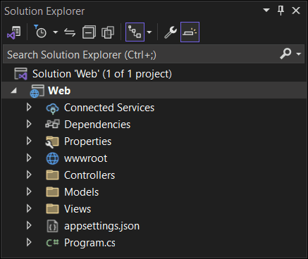Collapse the Web project node
The height and width of the screenshot is (259, 308).
pyautogui.click(x=14, y=90)
